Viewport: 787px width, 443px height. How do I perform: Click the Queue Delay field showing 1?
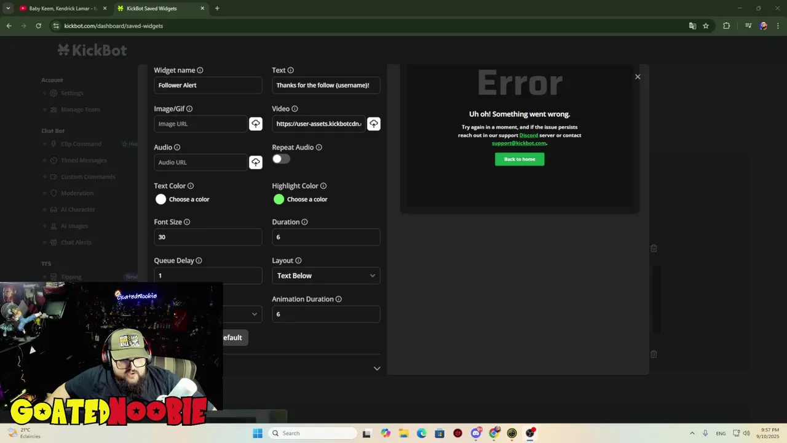tap(208, 276)
